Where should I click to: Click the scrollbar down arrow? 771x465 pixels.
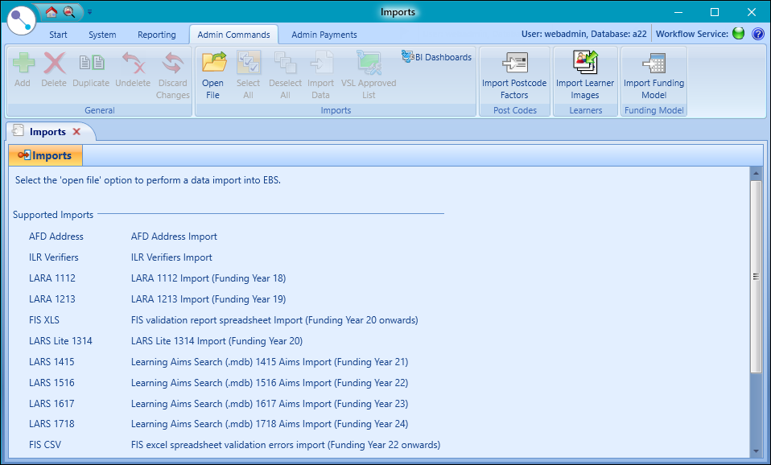click(x=757, y=451)
